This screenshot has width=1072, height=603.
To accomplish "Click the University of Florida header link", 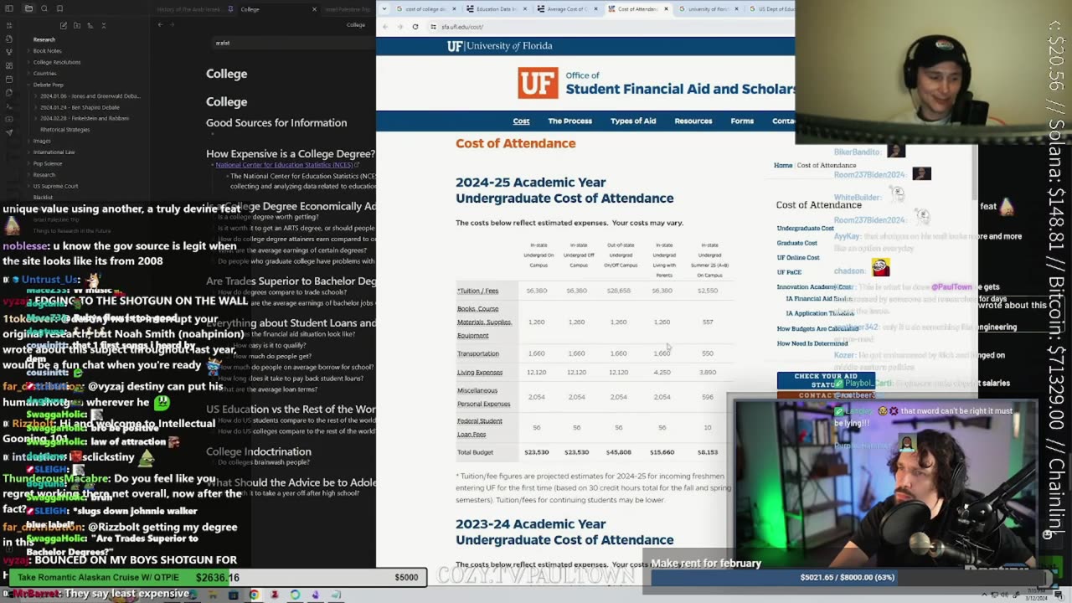I will (500, 46).
